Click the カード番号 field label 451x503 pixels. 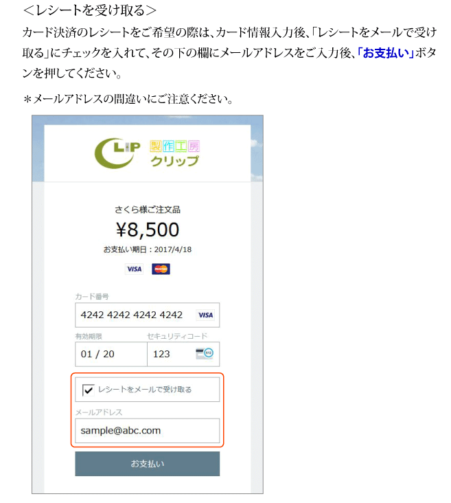pyautogui.click(x=92, y=296)
